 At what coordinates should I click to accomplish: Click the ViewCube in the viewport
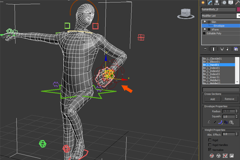[x=186, y=14]
